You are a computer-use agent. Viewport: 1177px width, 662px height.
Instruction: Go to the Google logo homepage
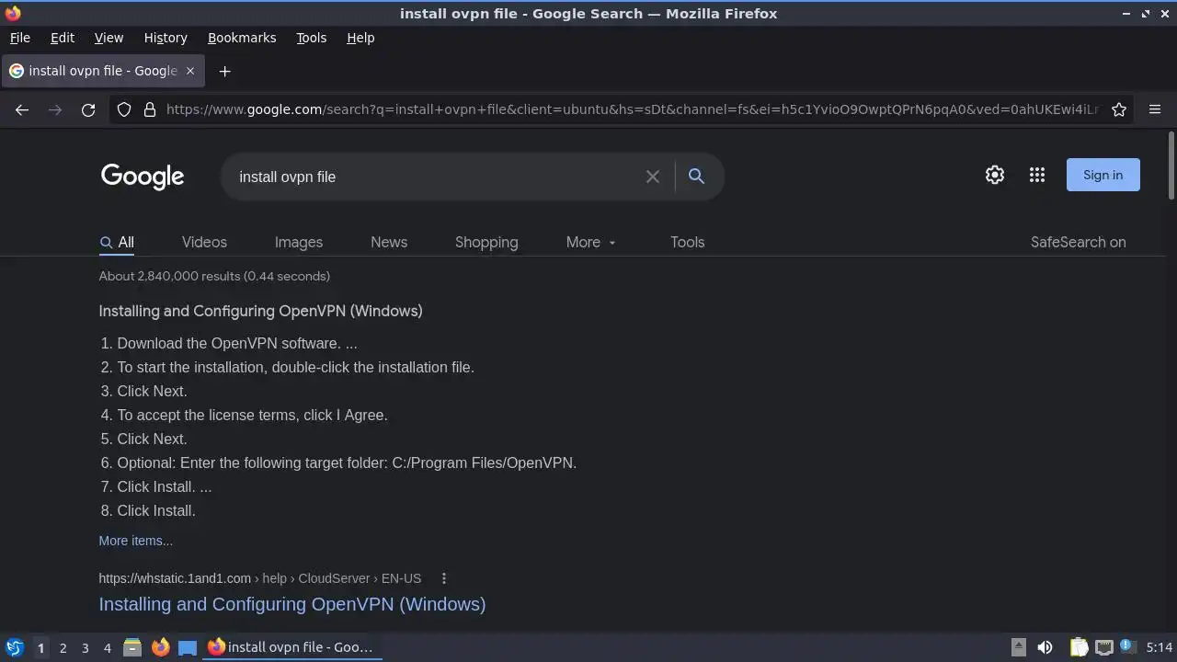point(143,177)
